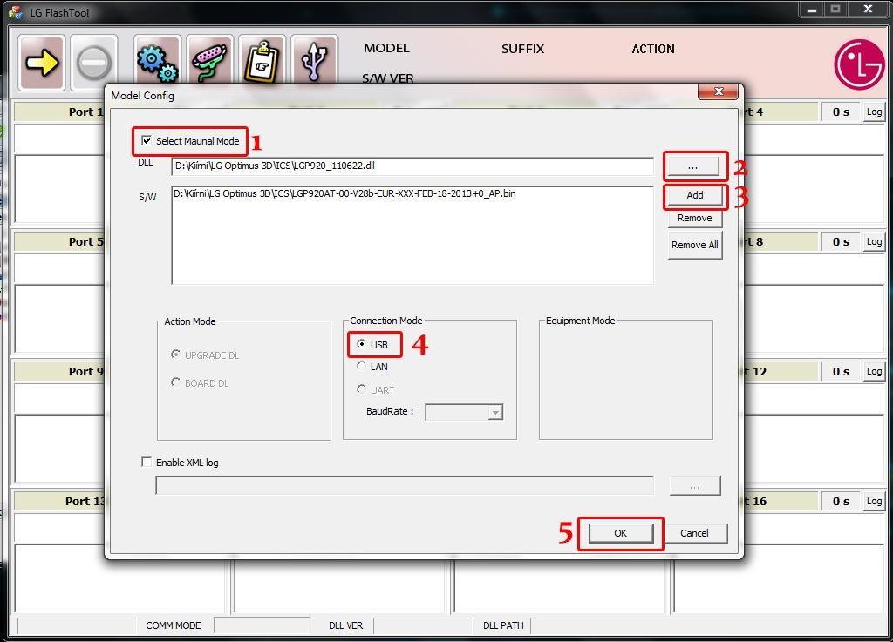Select UART connection mode
Screen dimensions: 893x642
tap(361, 389)
